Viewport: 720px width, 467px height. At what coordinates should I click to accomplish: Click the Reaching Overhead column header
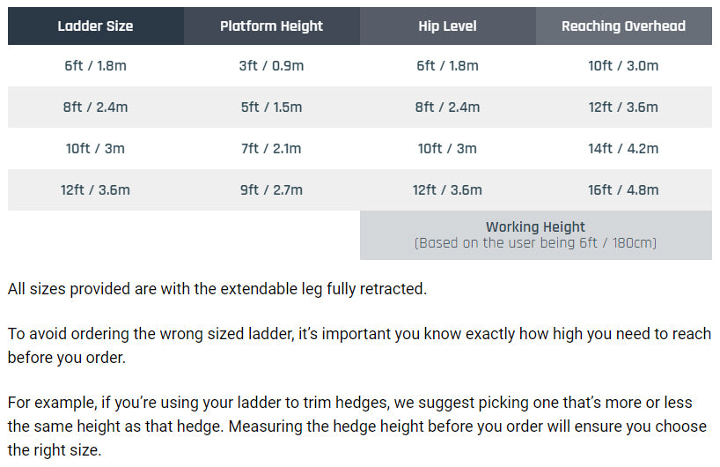(623, 26)
